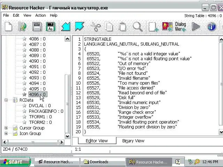Click the Open file toolbar icon

[22, 26]
